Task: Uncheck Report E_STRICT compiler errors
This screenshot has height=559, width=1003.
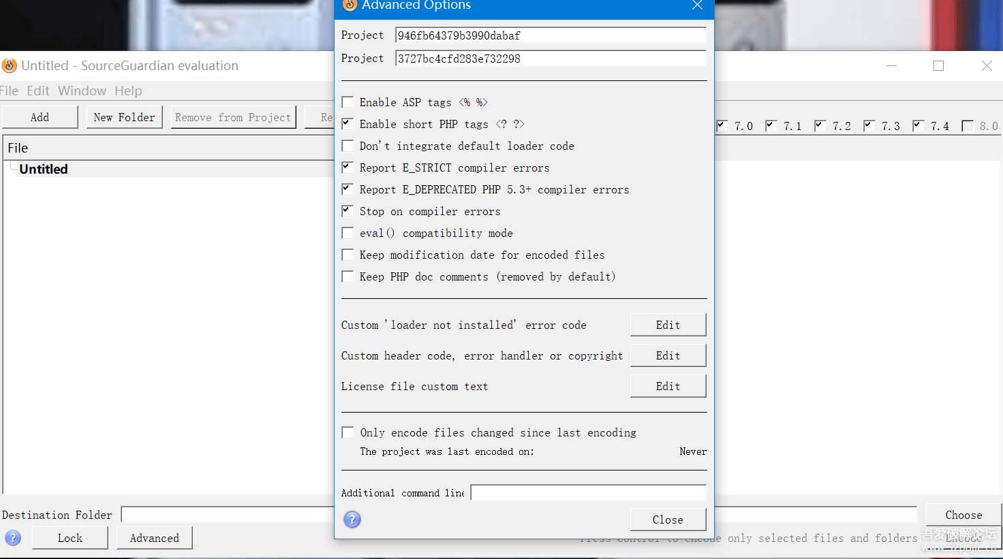Action: point(348,167)
